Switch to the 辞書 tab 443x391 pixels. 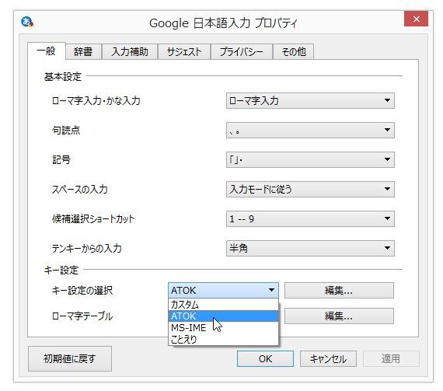tap(83, 51)
